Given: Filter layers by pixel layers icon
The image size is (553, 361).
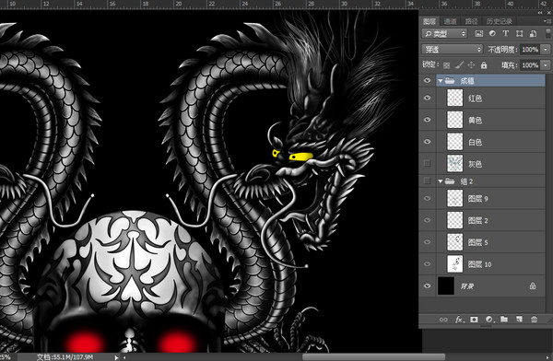Looking at the screenshot, I should [479, 33].
